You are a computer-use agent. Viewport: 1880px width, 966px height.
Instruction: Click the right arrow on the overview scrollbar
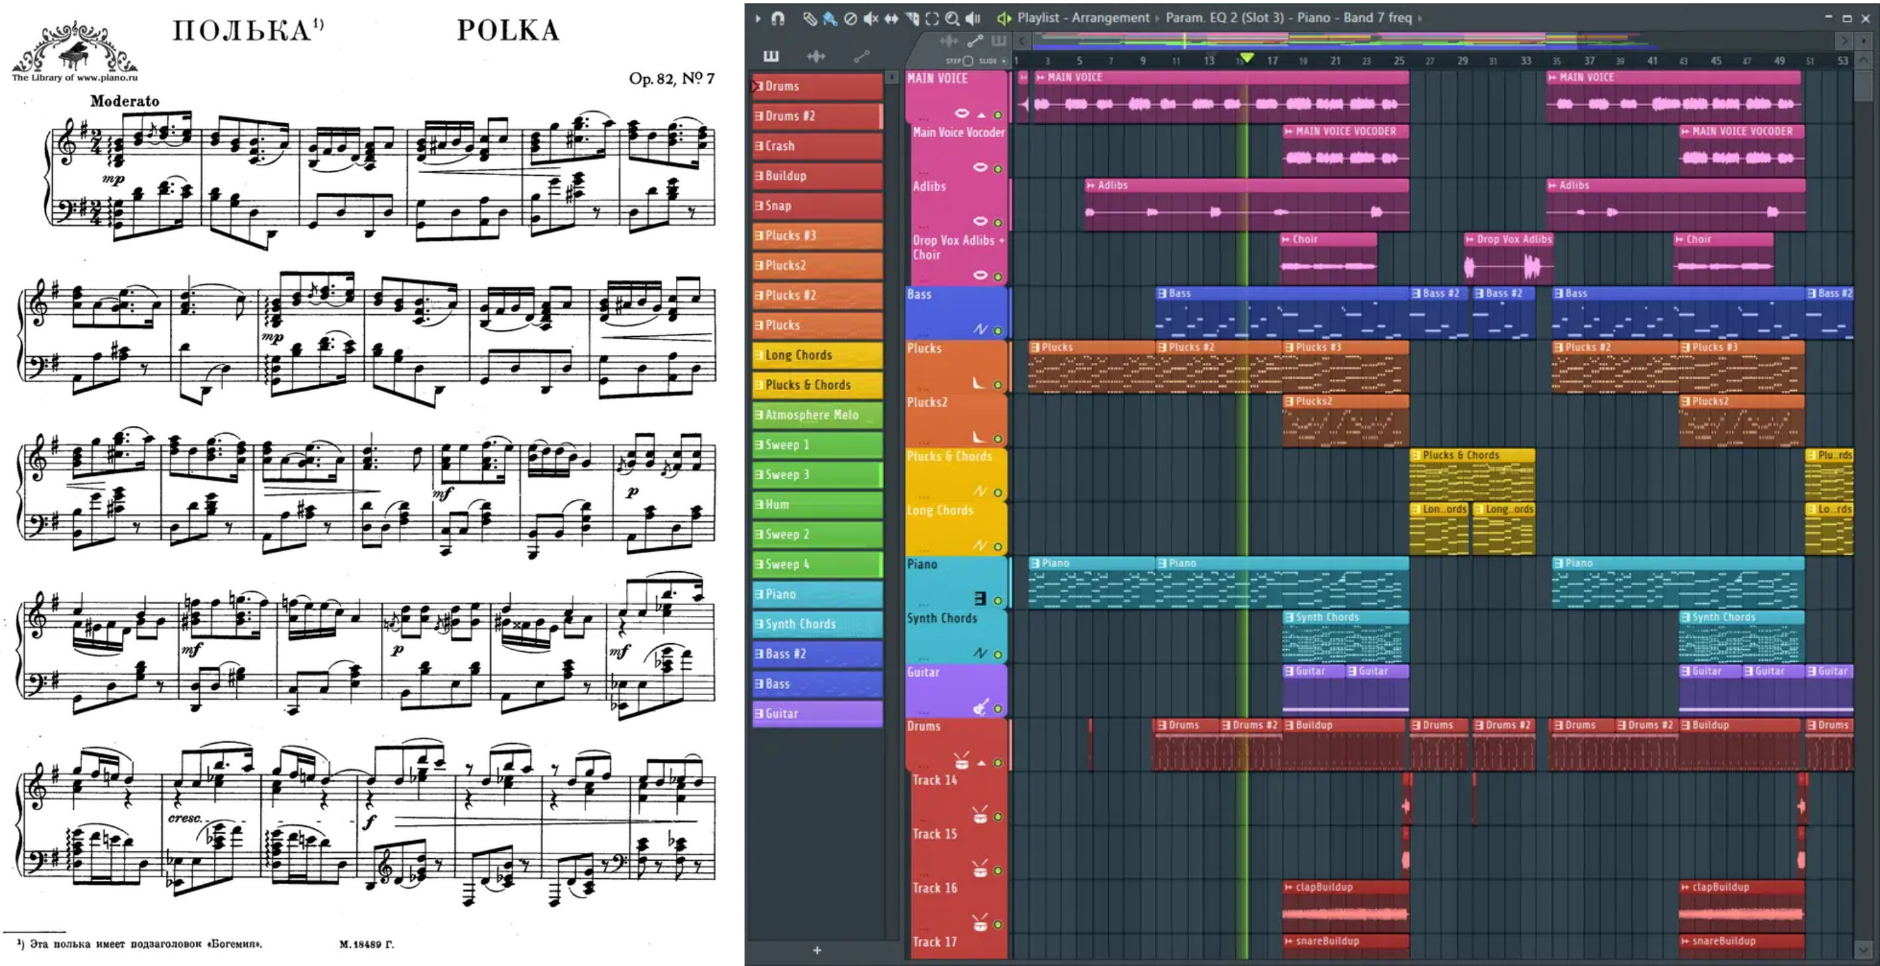[x=1844, y=41]
